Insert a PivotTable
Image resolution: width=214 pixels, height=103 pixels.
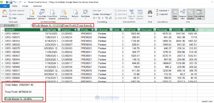point(85,15)
